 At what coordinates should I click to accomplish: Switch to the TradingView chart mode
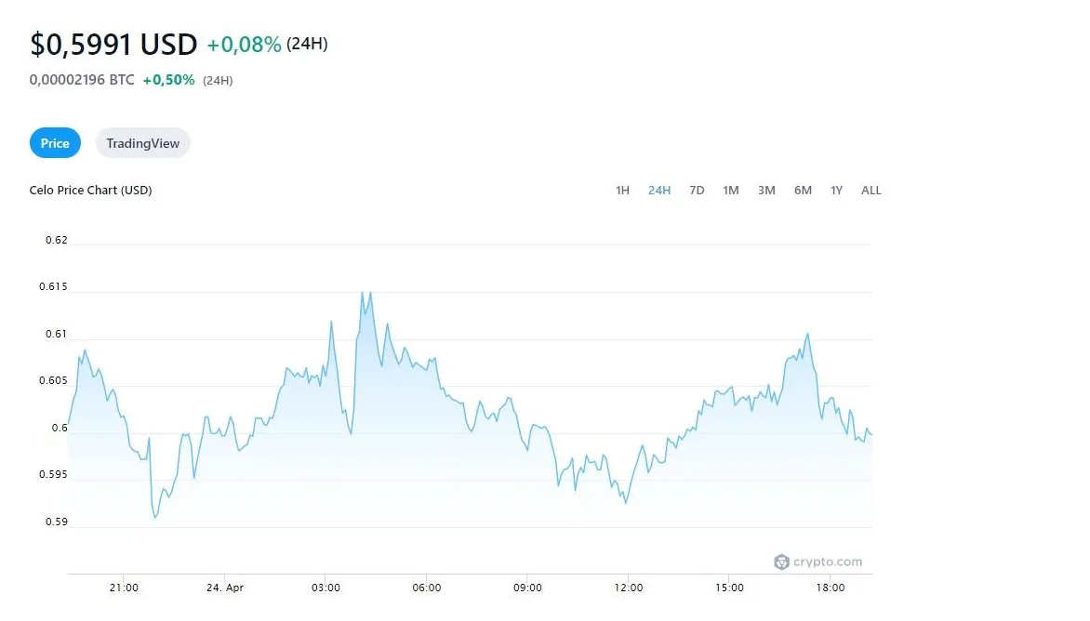(x=142, y=143)
